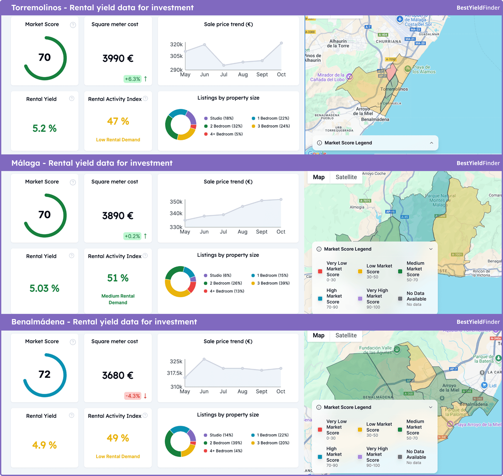Image resolution: width=503 pixels, height=476 pixels.
Task: Click Low Market Score yellow swatch in Benalmádena legend
Action: [360, 430]
